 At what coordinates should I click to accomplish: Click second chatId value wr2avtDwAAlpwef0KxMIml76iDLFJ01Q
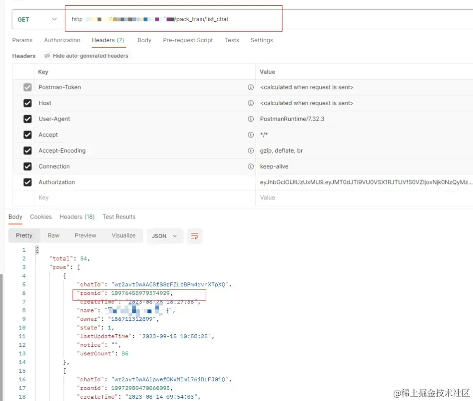point(170,379)
